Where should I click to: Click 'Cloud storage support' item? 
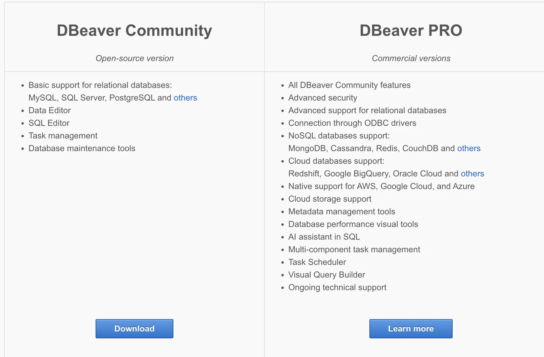330,199
